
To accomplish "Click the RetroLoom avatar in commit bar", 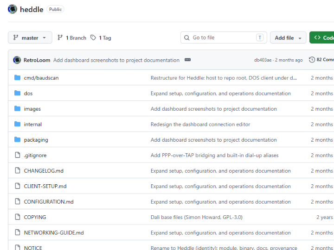I will pos(17,60).
